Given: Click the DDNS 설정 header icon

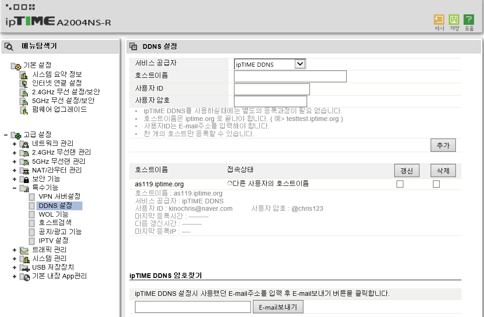Looking at the screenshot, I should tap(134, 46).
